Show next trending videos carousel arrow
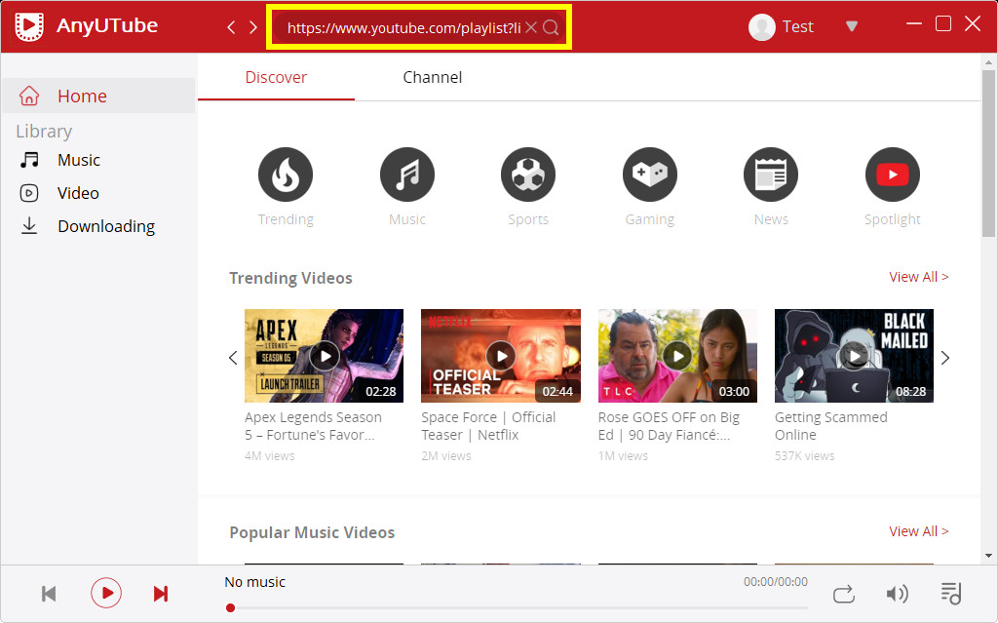This screenshot has height=623, width=998. pyautogui.click(x=945, y=358)
